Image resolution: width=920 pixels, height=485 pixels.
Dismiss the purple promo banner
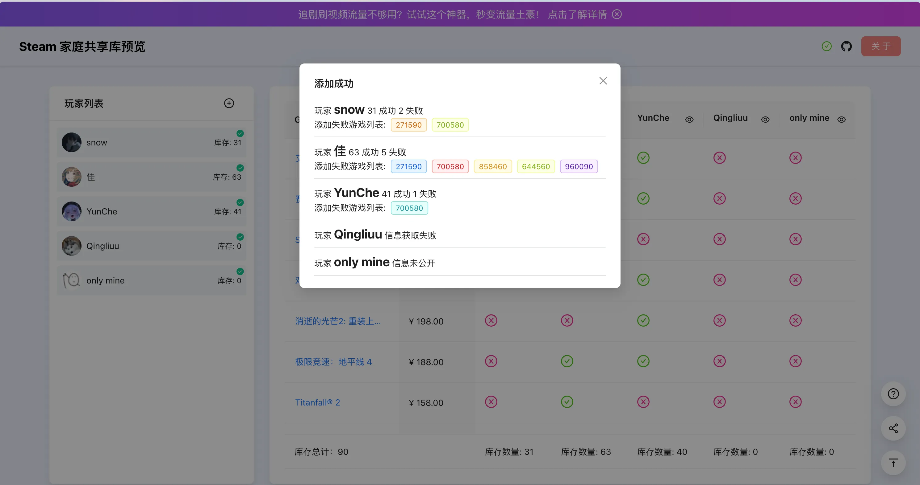point(617,14)
